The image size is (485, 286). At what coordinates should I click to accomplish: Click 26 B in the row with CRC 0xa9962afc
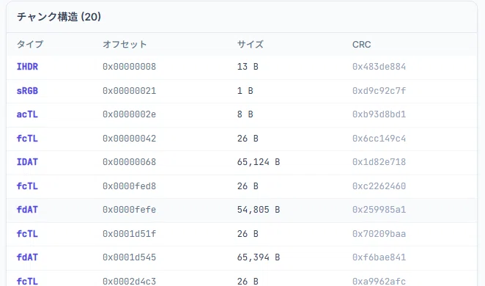tap(248, 282)
